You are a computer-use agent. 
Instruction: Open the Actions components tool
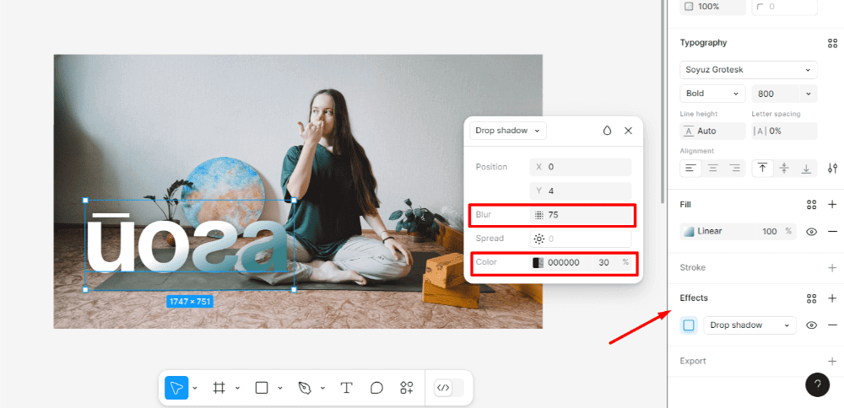(407, 388)
